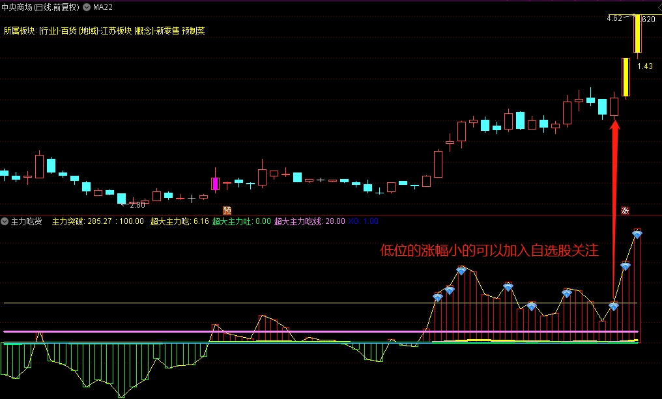Open the [行业]-百货 sector link
Viewport: 662px width, 399px height.
58,31
